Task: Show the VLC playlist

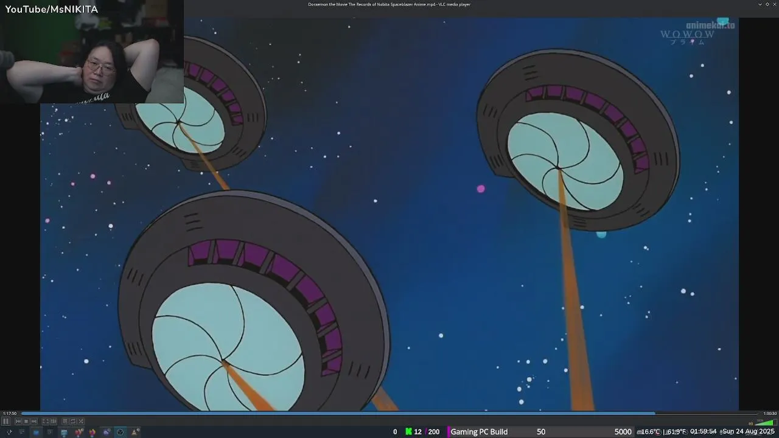Action: [x=65, y=421]
